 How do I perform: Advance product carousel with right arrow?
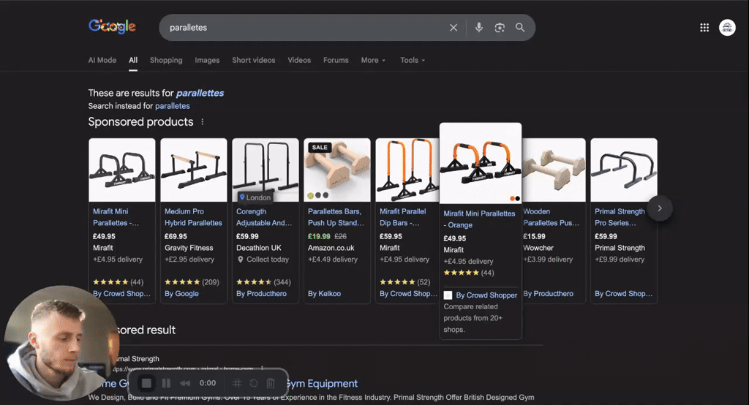click(x=660, y=208)
